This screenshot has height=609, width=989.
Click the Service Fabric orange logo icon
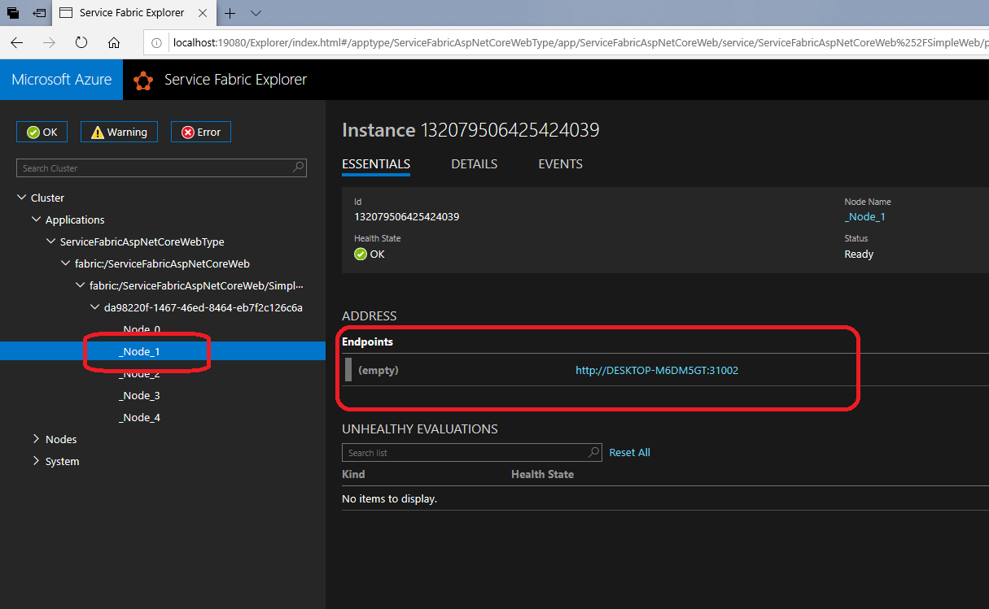pos(144,80)
